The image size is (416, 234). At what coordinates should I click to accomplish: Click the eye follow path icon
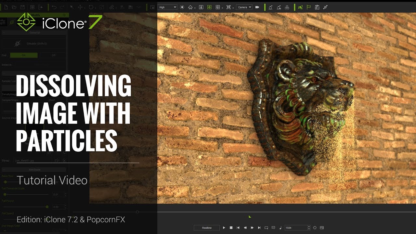[279, 7]
